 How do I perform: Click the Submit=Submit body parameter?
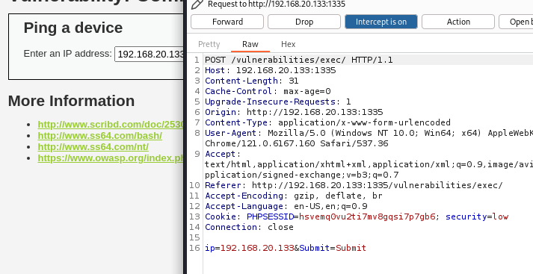tap(333, 248)
